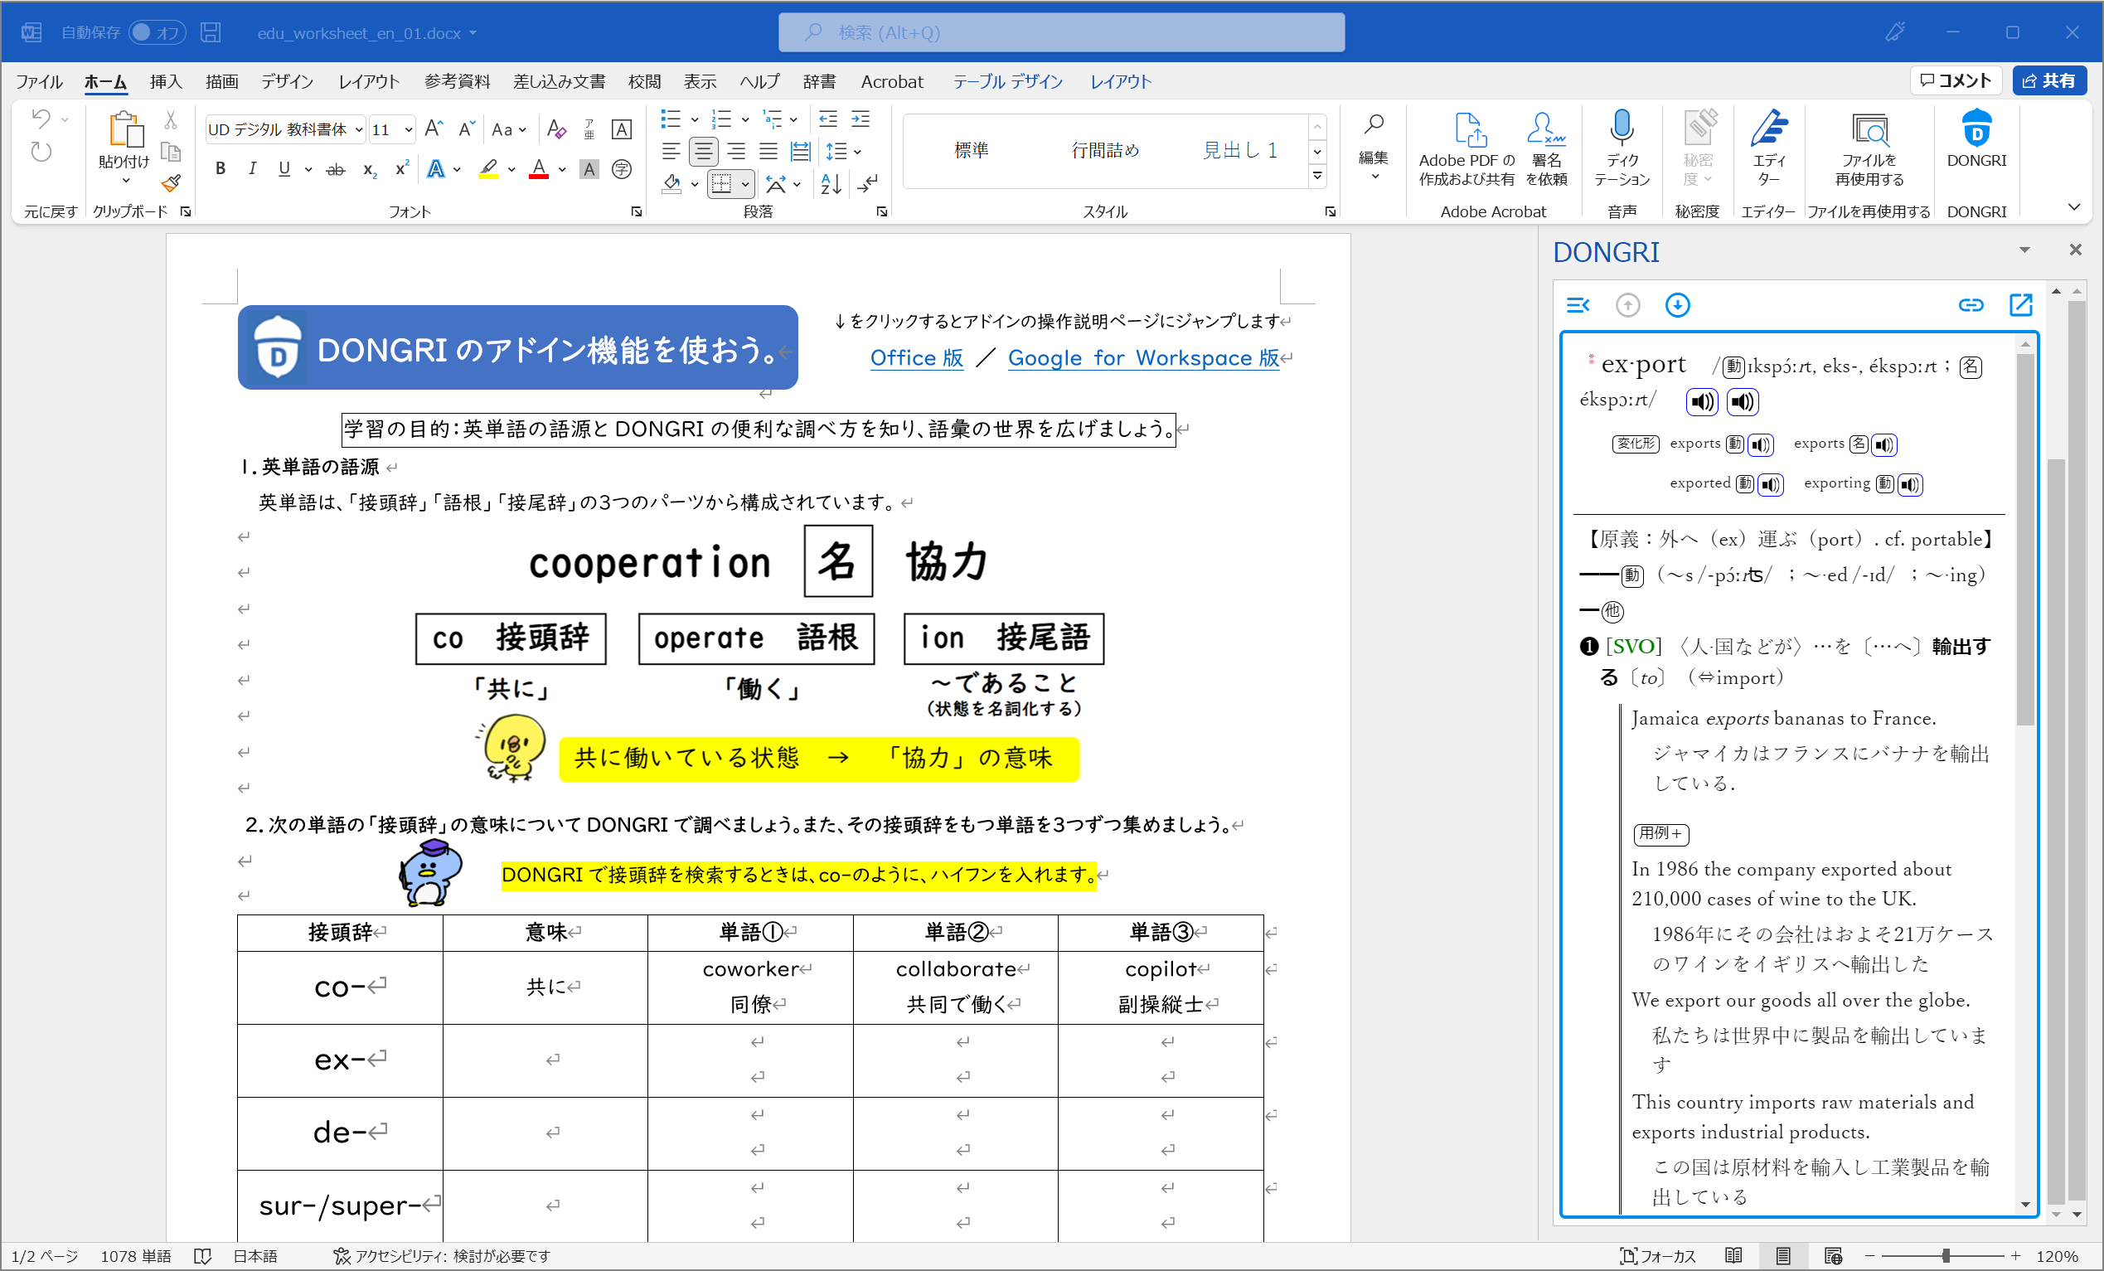Apply the yellow text highlight color

point(488,170)
